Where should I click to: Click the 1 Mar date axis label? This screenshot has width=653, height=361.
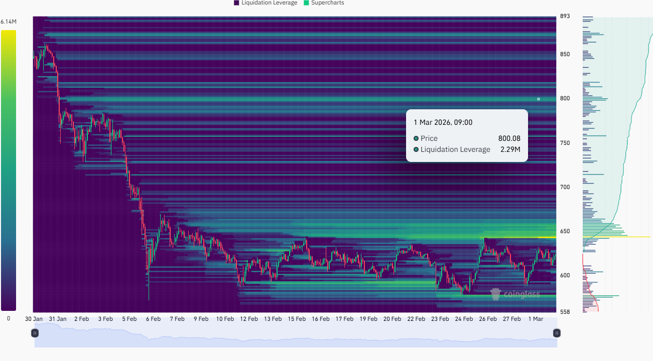point(537,319)
